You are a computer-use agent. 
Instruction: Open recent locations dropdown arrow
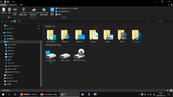point(9,21)
